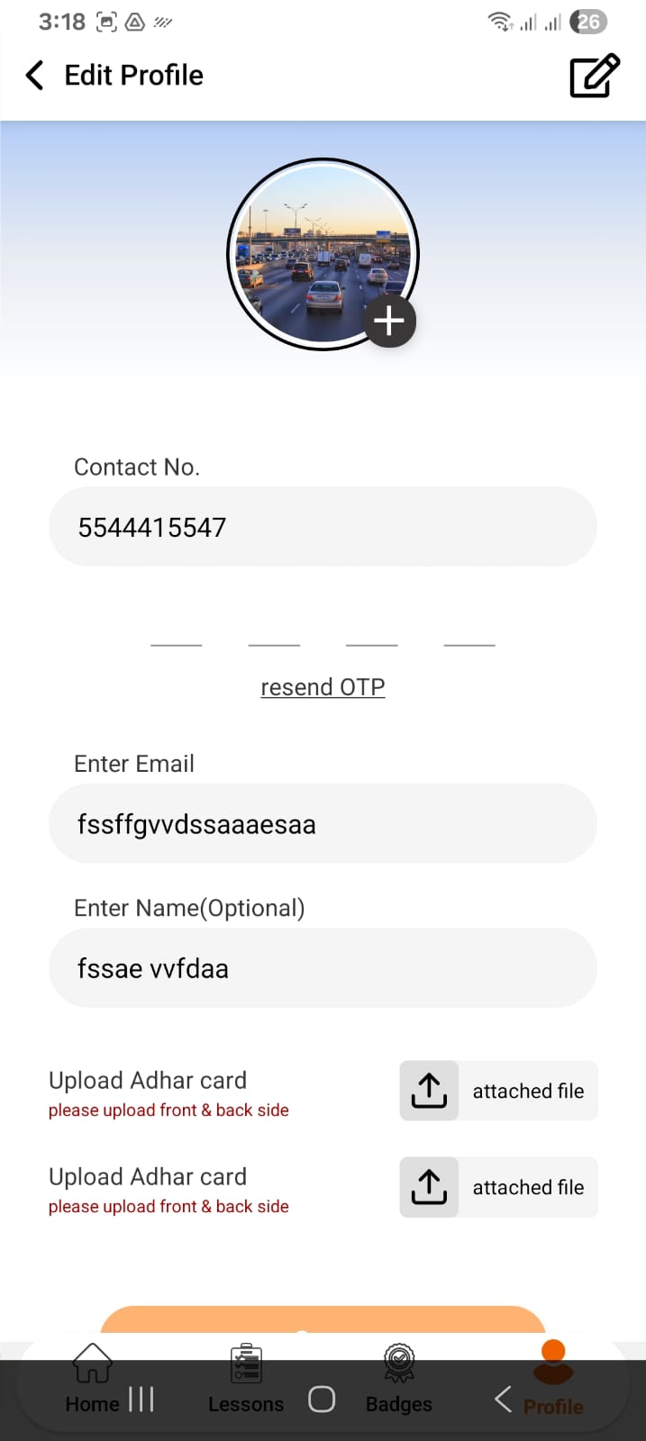
Task: Click the second attached file label
Action: point(528,1187)
